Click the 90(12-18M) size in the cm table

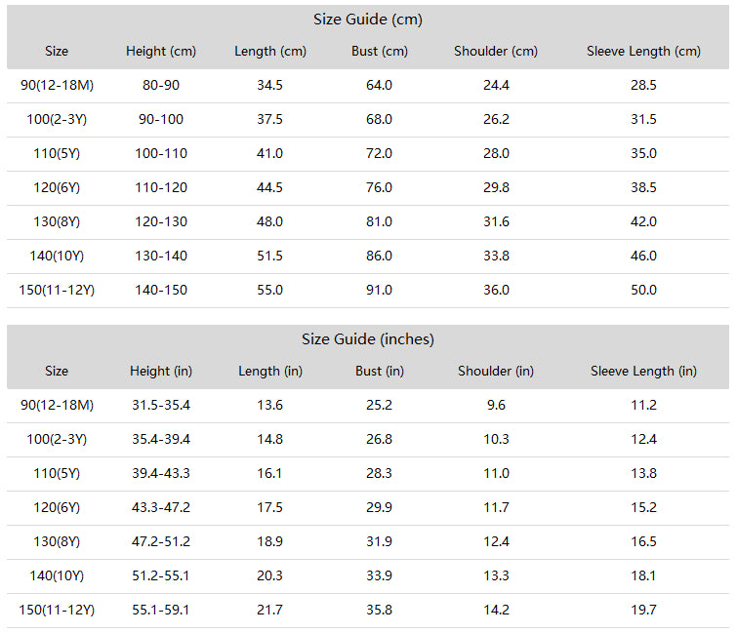pos(57,86)
